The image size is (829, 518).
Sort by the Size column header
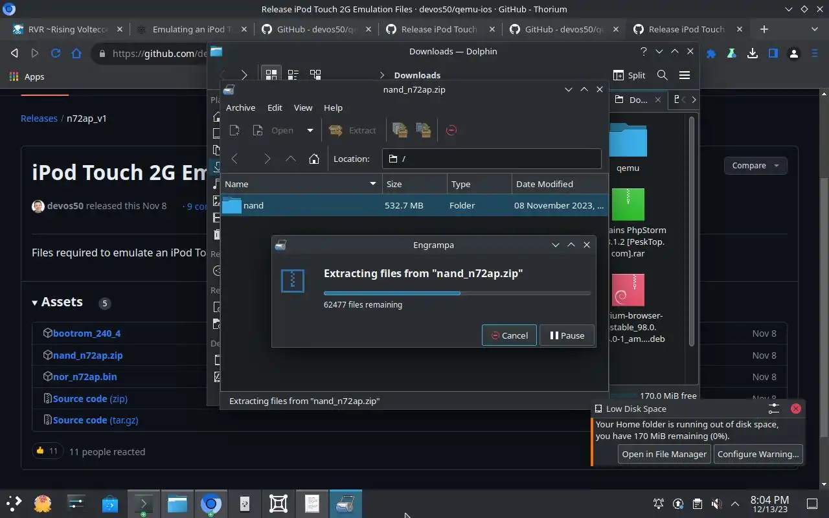(414, 184)
